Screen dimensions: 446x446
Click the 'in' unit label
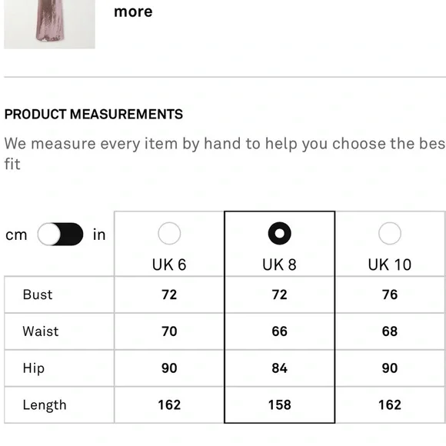(x=99, y=235)
